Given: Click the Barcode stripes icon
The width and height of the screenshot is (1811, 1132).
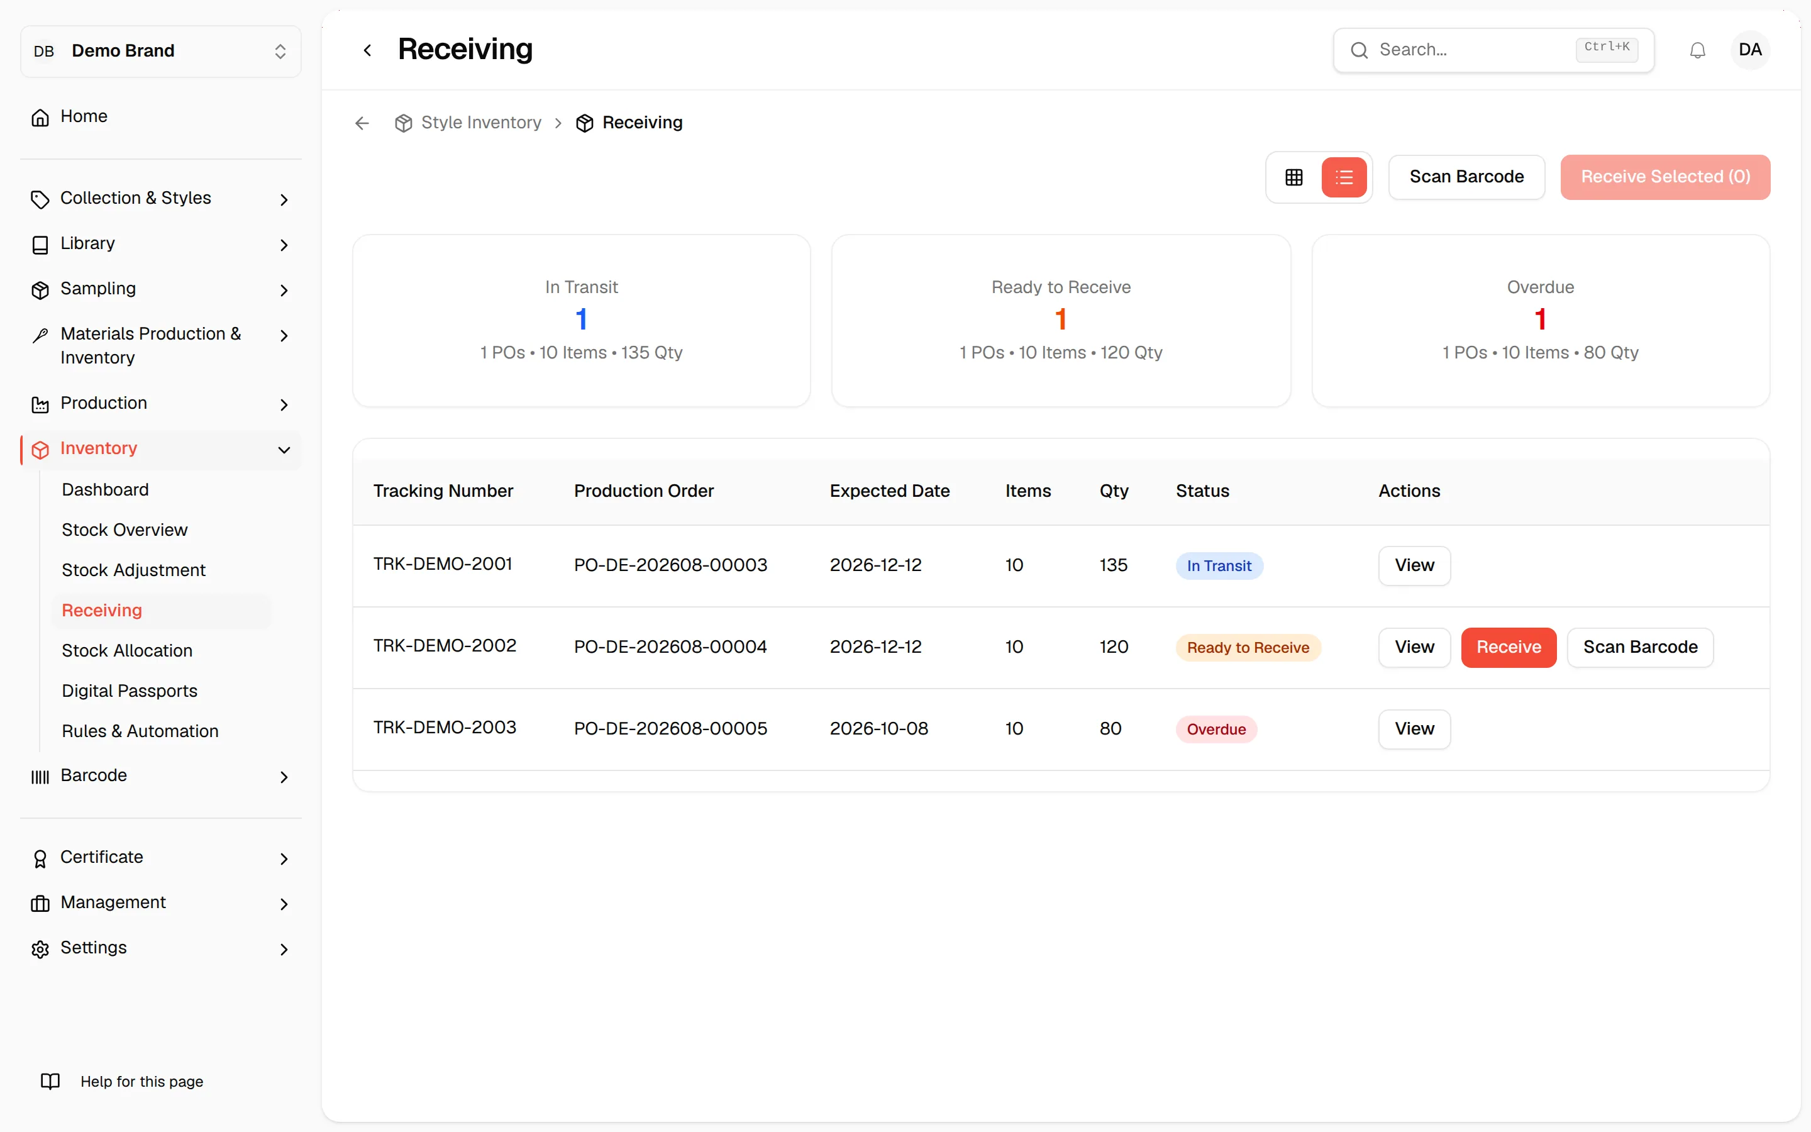Looking at the screenshot, I should tap(40, 777).
